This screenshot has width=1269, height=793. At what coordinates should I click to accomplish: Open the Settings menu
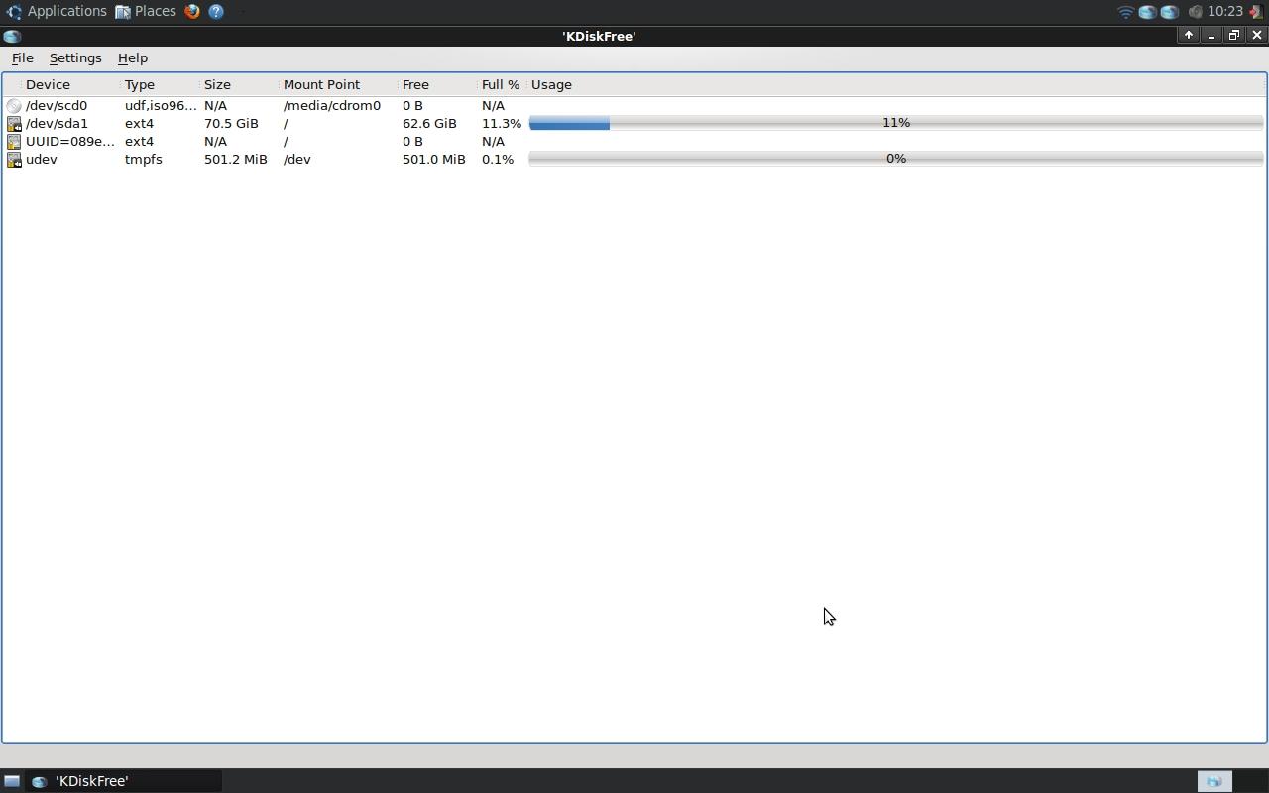pyautogui.click(x=75, y=58)
